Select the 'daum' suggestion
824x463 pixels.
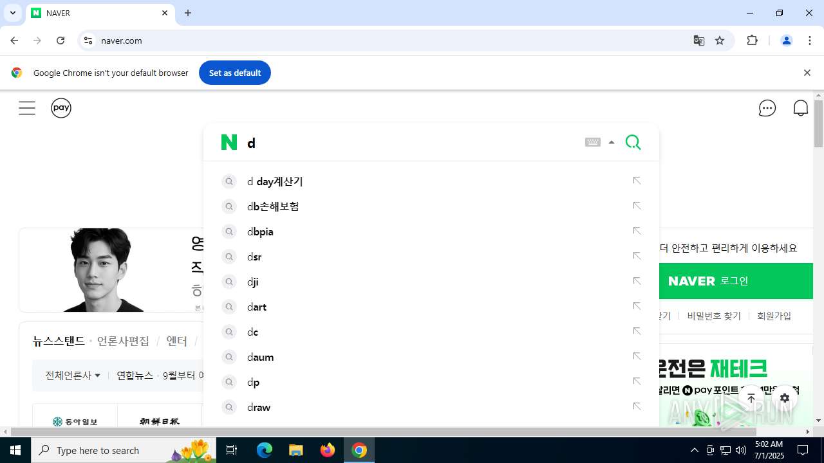coord(260,357)
